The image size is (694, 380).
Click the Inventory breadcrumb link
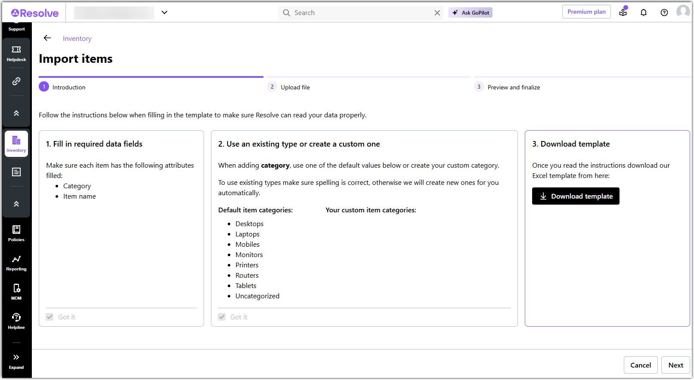[x=77, y=39]
